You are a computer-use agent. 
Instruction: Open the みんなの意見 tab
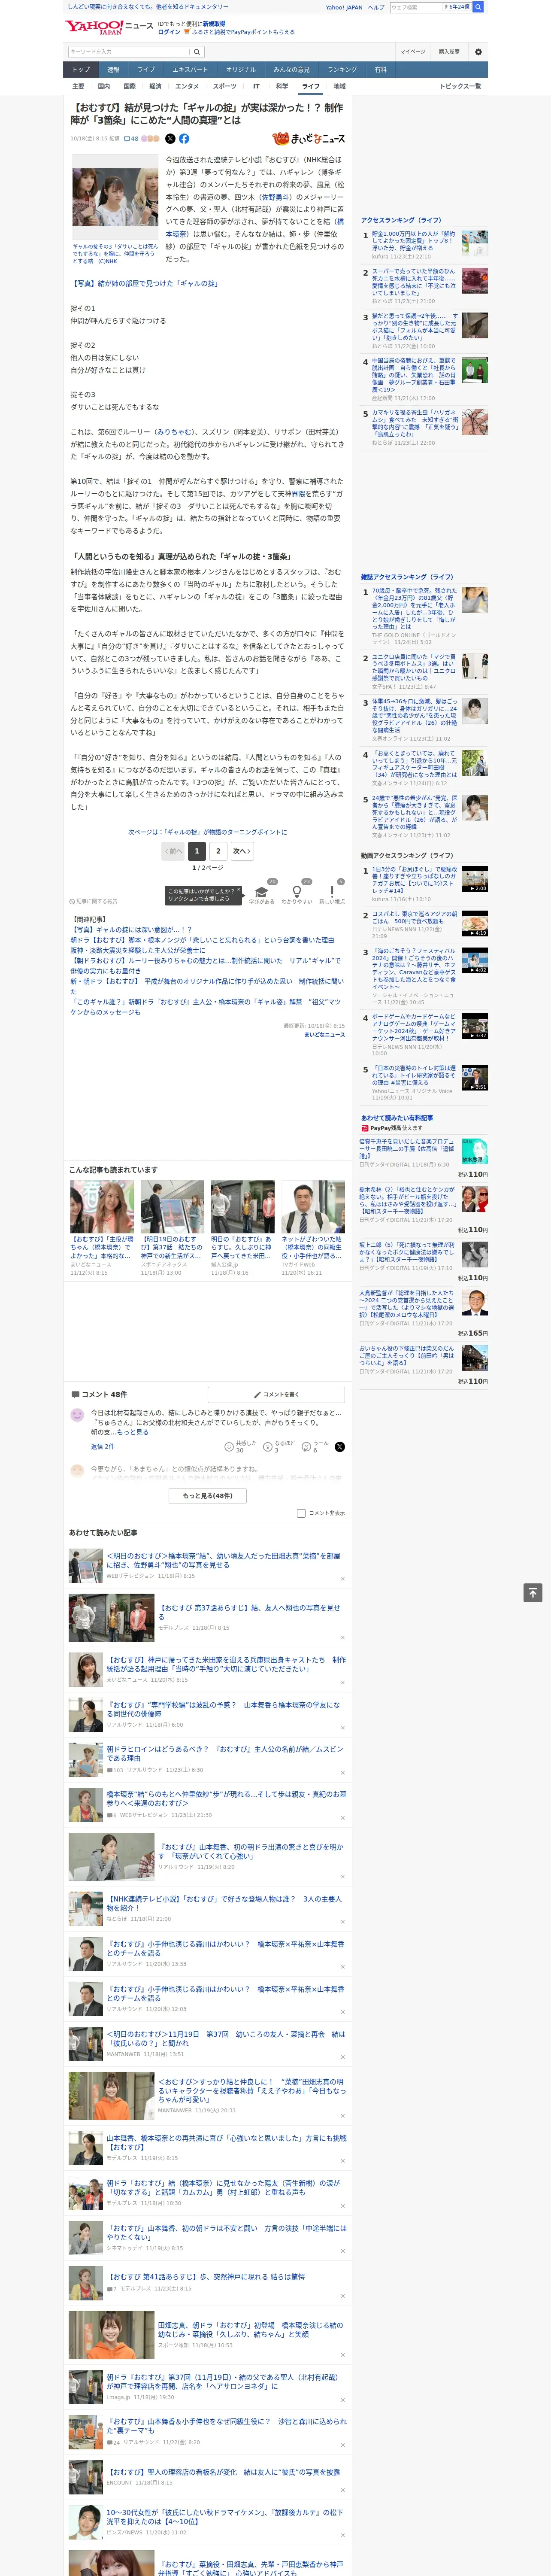[291, 70]
